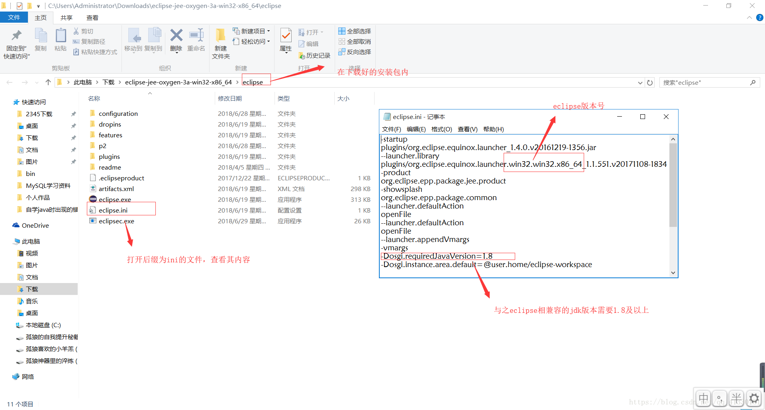This screenshot has height=410, width=765.
Task: Expand the recent locations chevron
Action: (37, 82)
